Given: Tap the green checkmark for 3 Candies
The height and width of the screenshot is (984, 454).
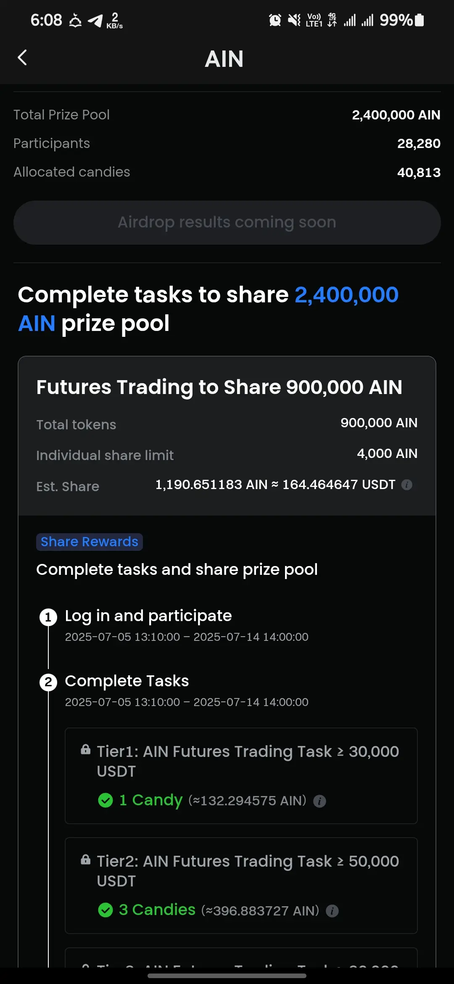Looking at the screenshot, I should [x=105, y=910].
